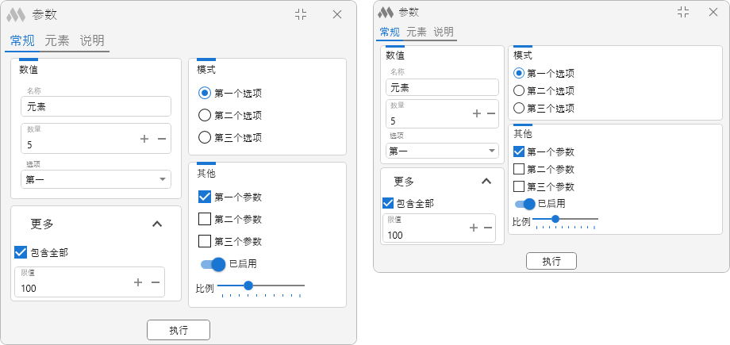Click the plus icon for 限值 in left window
730x345 pixels.
(x=138, y=282)
